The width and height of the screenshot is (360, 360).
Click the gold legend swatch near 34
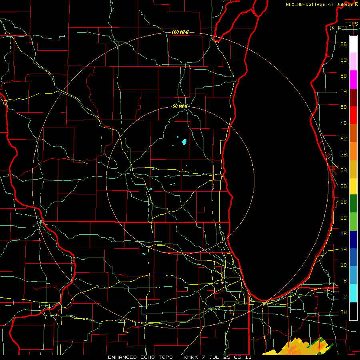coord(353,169)
